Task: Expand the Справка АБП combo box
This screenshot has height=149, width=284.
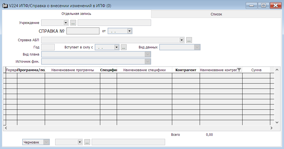Action: [x=182, y=40]
